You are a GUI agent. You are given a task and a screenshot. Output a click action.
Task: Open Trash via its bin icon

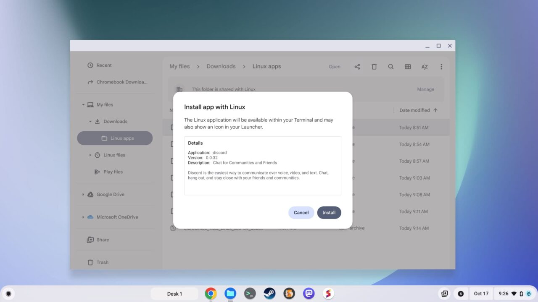click(90, 263)
